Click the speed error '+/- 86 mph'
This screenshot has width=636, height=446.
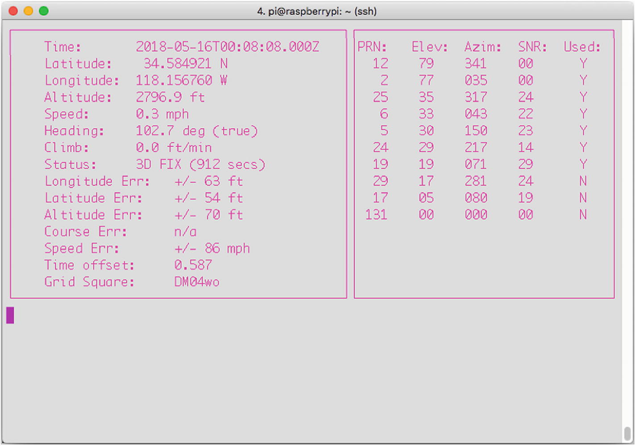pyautogui.click(x=212, y=248)
